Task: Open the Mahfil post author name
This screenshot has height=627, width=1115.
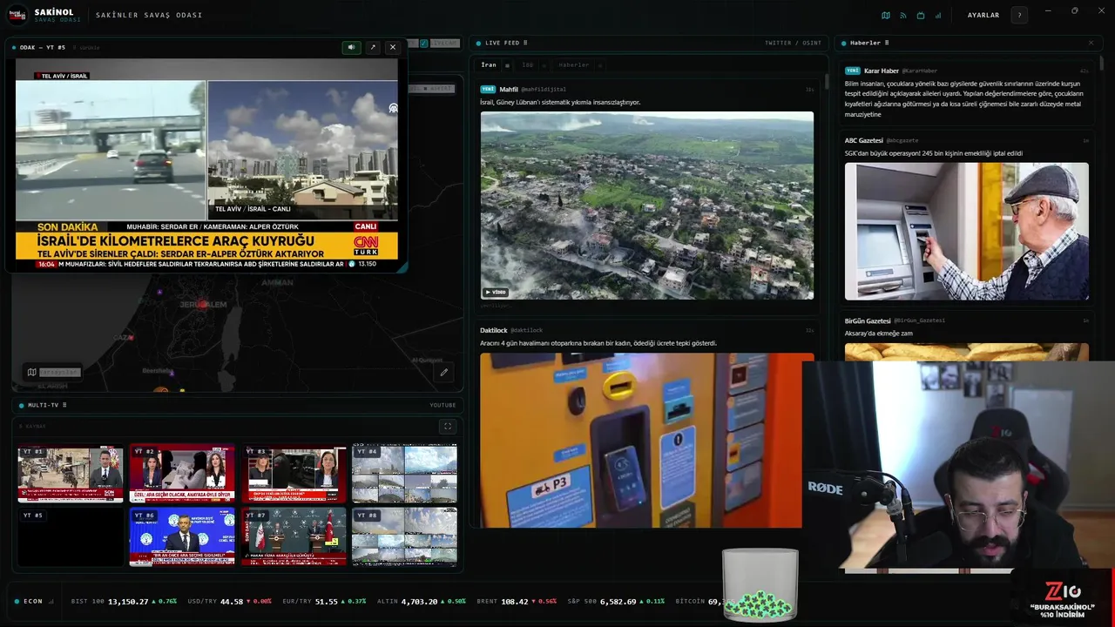Action: [x=509, y=89]
